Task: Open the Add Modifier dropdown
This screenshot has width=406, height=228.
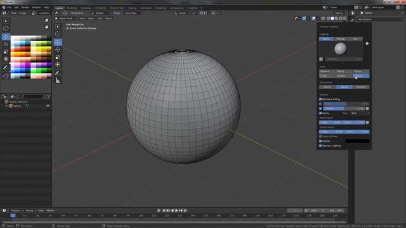Action: click(380, 20)
